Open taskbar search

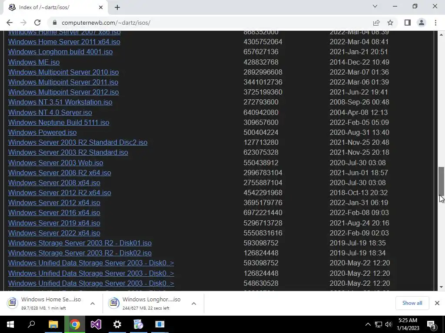coord(31,324)
